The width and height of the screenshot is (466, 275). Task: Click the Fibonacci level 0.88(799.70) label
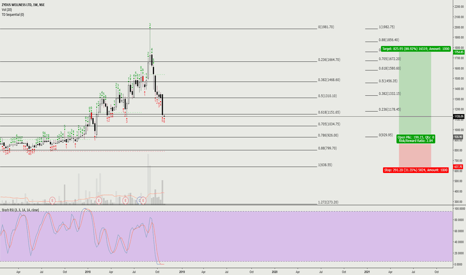(327, 148)
